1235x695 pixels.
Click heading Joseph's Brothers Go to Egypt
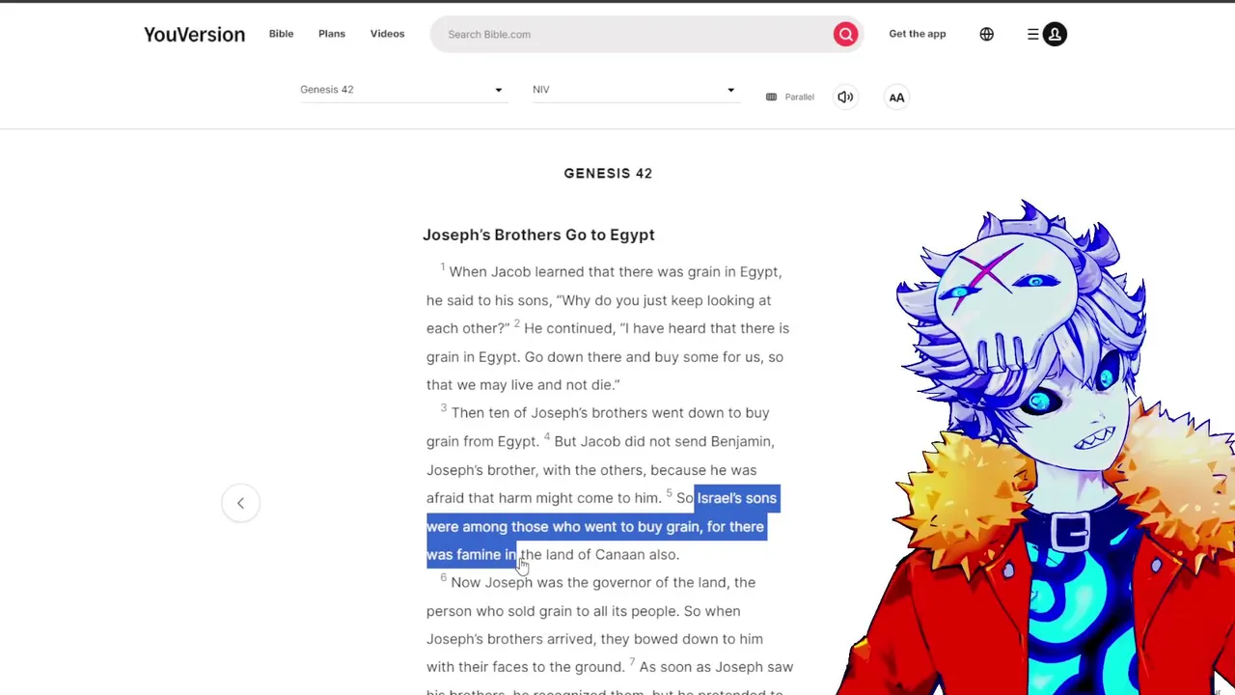click(x=538, y=235)
